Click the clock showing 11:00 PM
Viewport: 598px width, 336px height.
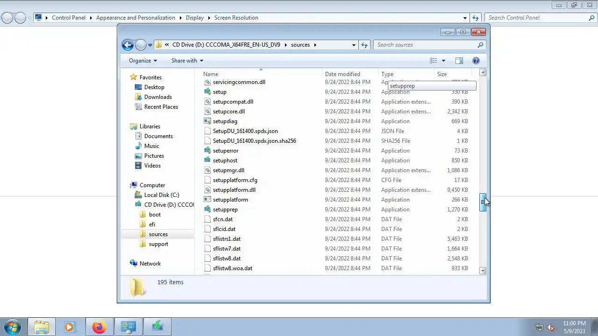[x=574, y=323]
